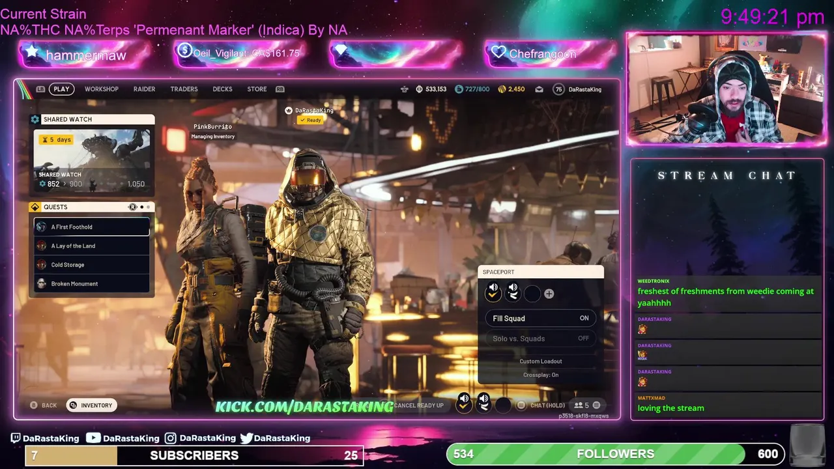Click second squad voice icon in bottom bar
This screenshot has width=834, height=469.
[x=483, y=403]
